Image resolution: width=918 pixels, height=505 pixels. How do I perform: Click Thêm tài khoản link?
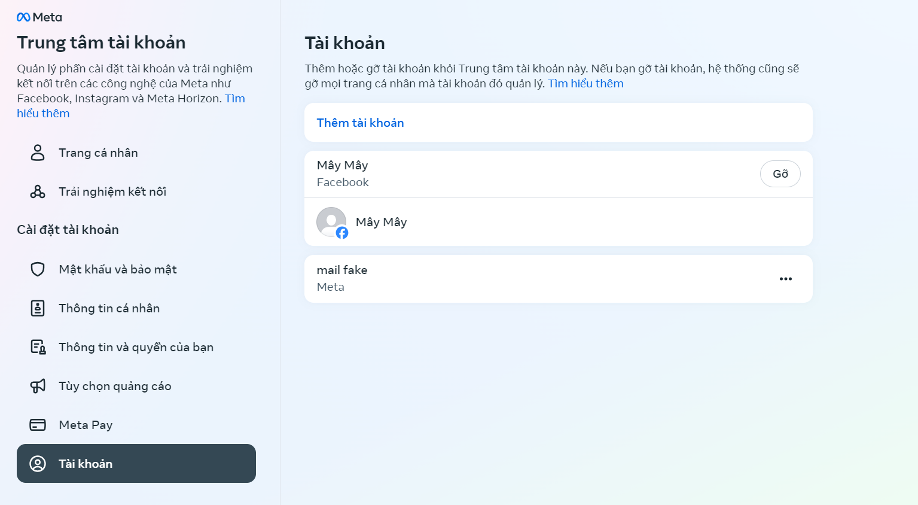pyautogui.click(x=360, y=123)
